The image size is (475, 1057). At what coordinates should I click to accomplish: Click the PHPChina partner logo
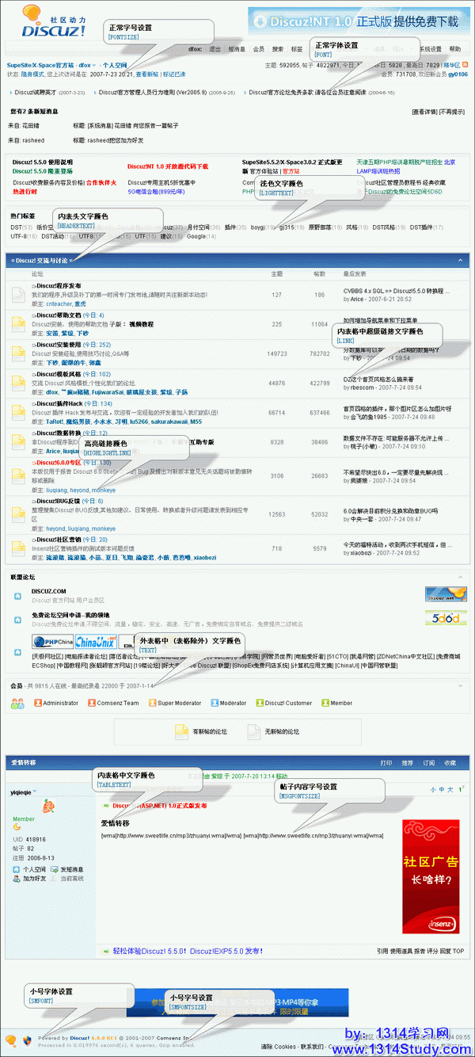coord(52,642)
